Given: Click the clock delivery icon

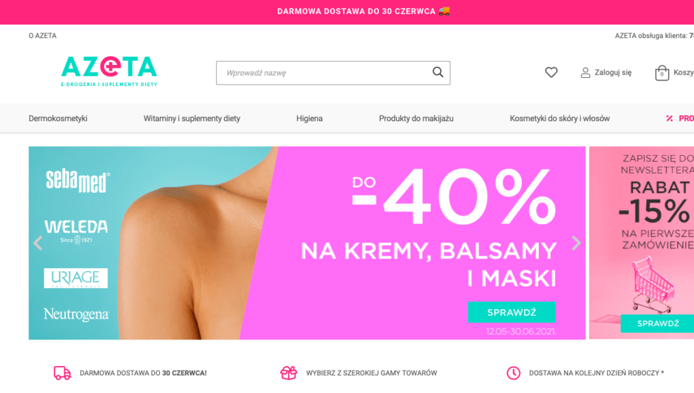Looking at the screenshot, I should point(514,373).
